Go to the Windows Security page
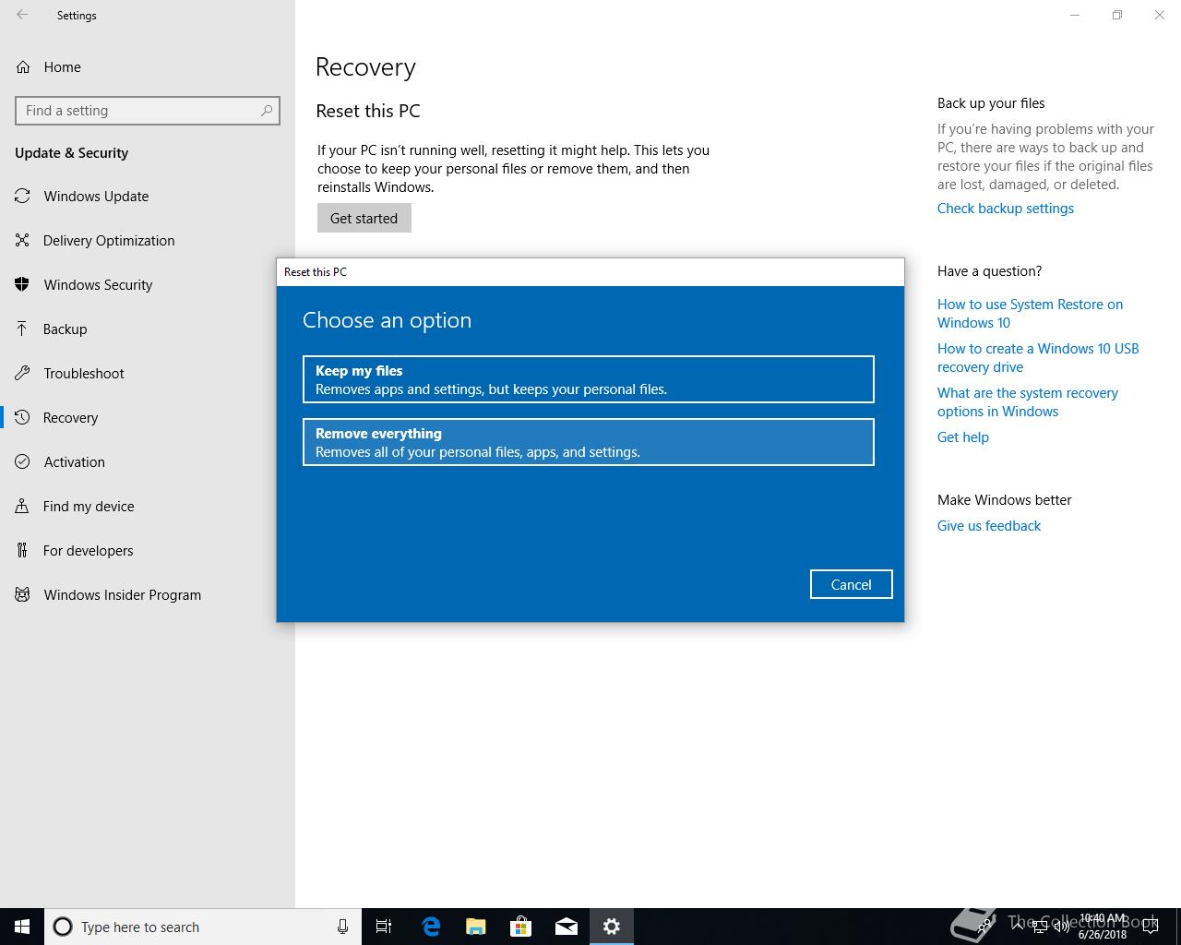Screen dimensions: 1181x945 (x=148, y=284)
